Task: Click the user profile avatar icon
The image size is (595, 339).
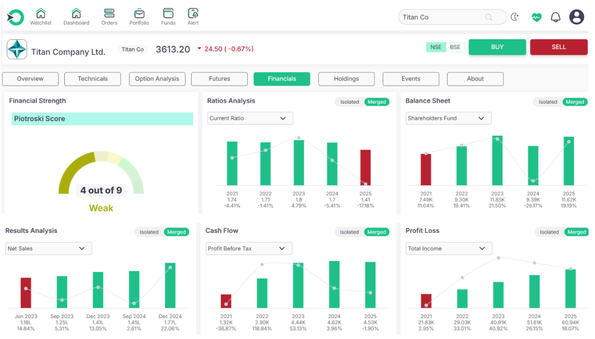Action: 577,17
